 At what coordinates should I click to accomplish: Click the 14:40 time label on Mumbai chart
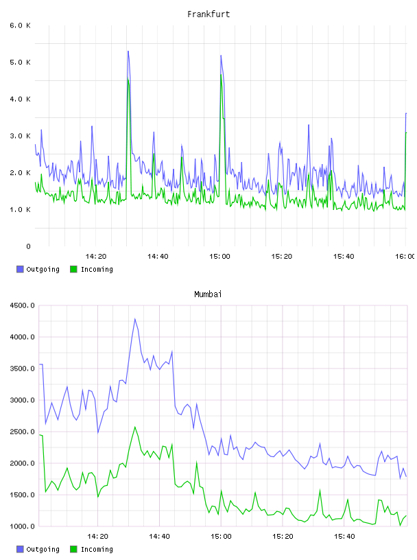pos(159,536)
